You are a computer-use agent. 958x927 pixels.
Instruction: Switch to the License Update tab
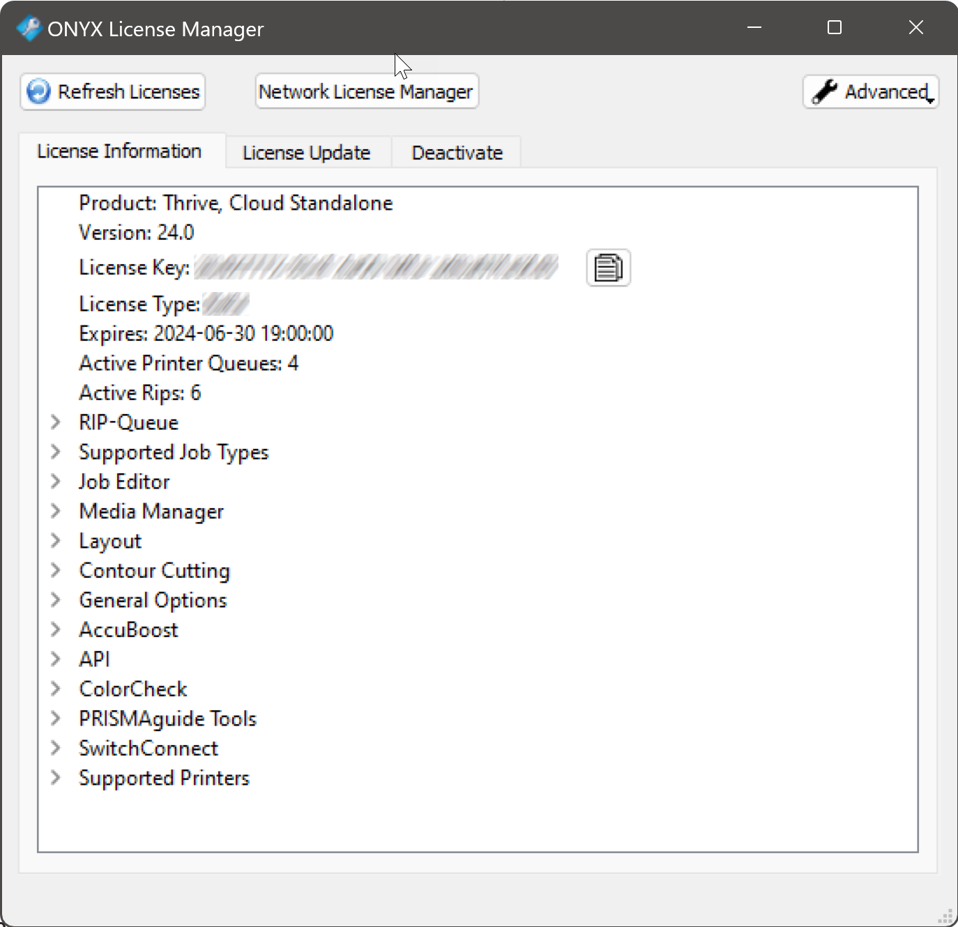[306, 152]
